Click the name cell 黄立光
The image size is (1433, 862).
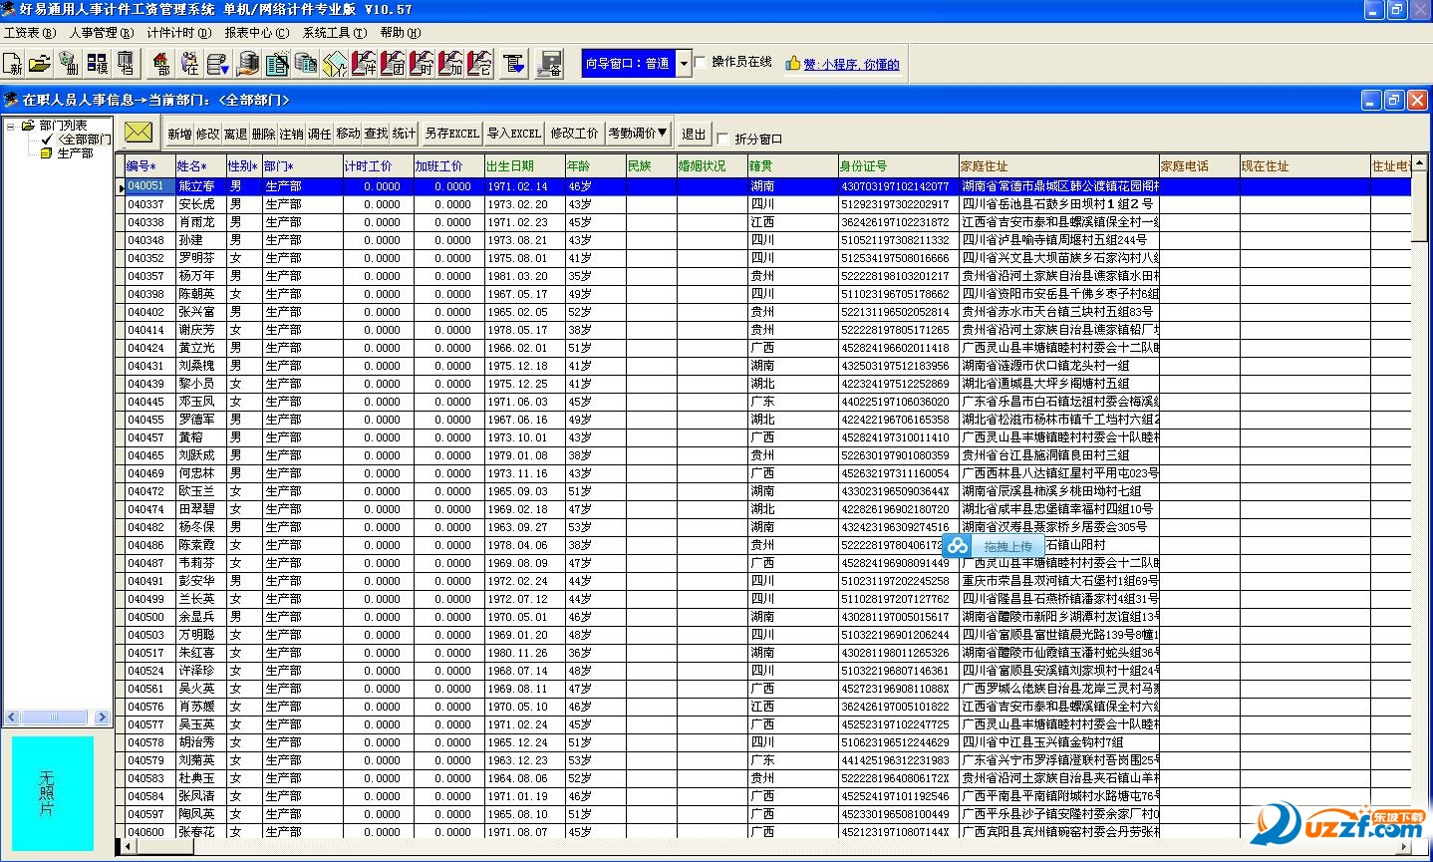point(200,348)
